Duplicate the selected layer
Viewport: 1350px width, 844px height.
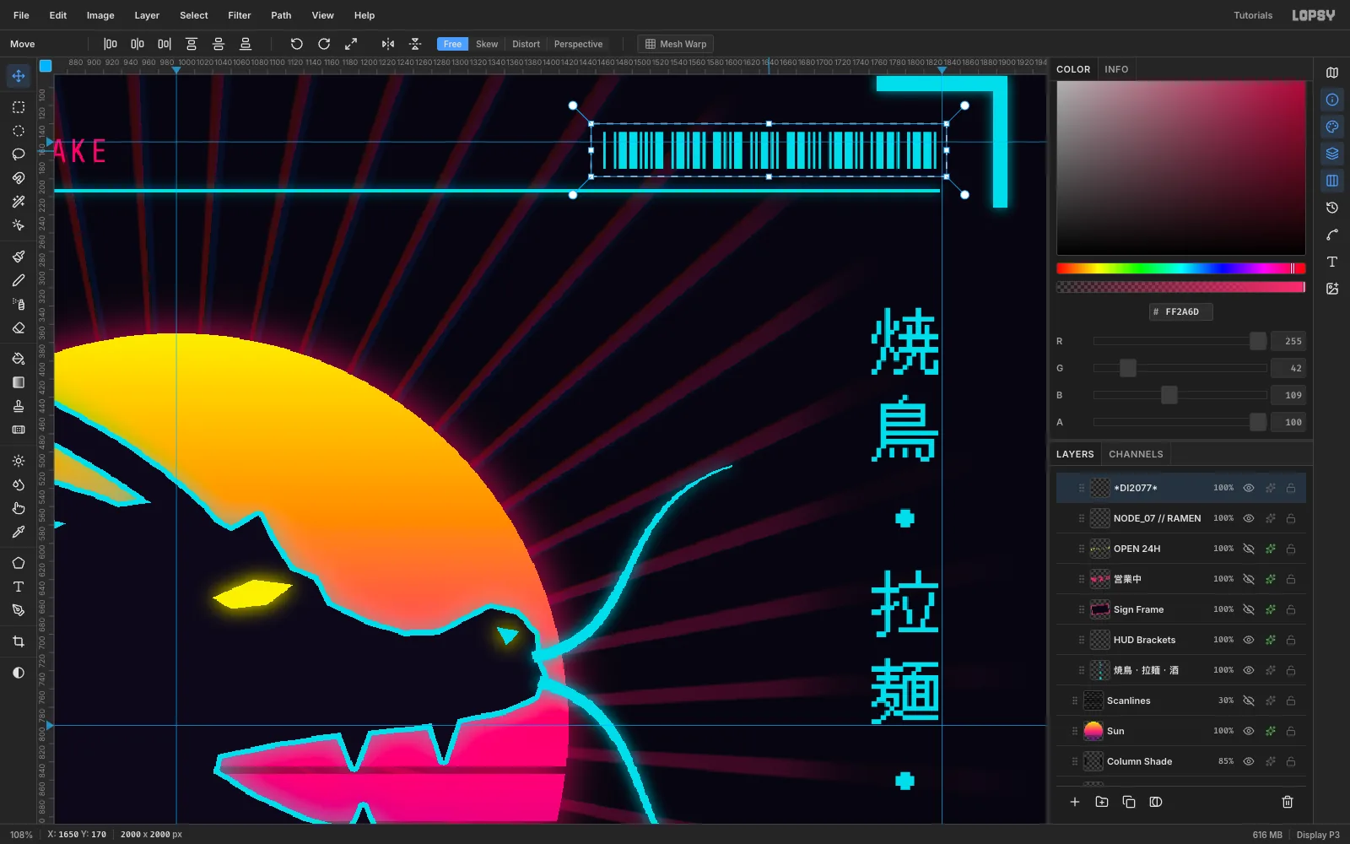click(1129, 802)
